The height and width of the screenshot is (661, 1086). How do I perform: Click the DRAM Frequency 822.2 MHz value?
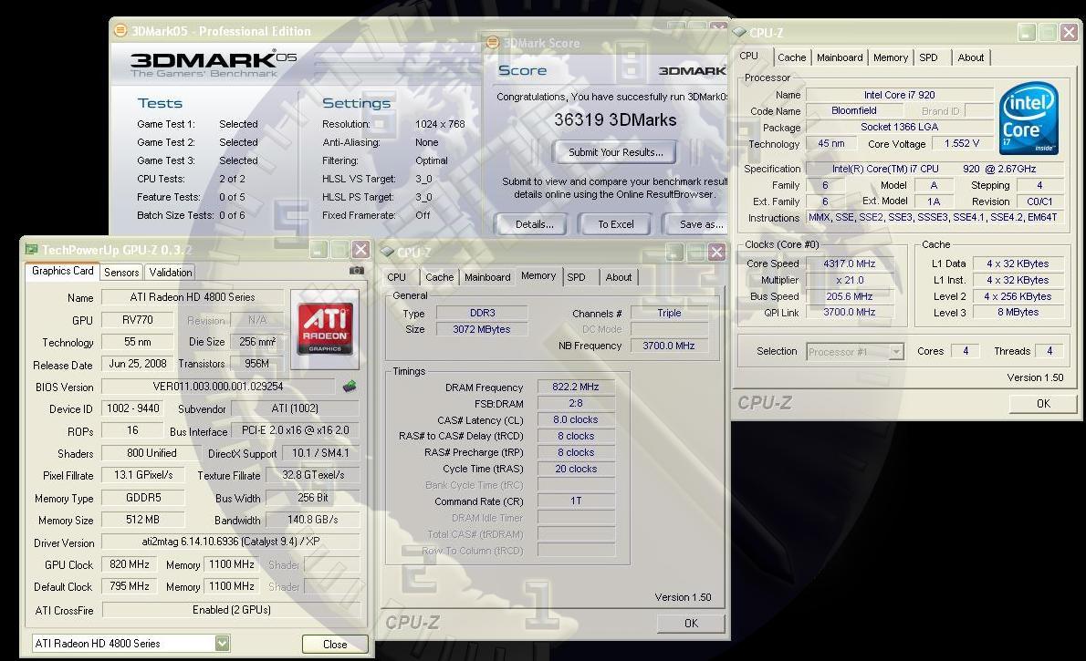pyautogui.click(x=576, y=387)
